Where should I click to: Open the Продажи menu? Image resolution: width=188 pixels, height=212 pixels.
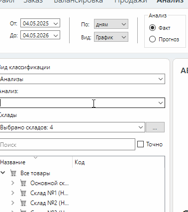[131, 1]
